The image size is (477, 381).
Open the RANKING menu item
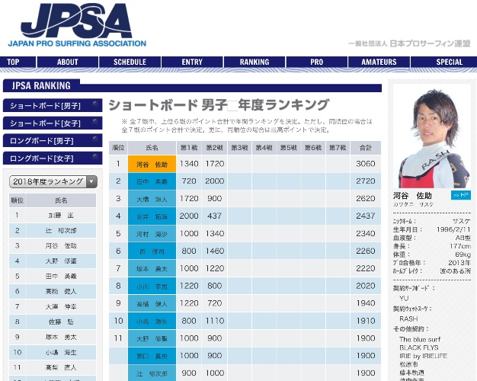pyautogui.click(x=255, y=62)
